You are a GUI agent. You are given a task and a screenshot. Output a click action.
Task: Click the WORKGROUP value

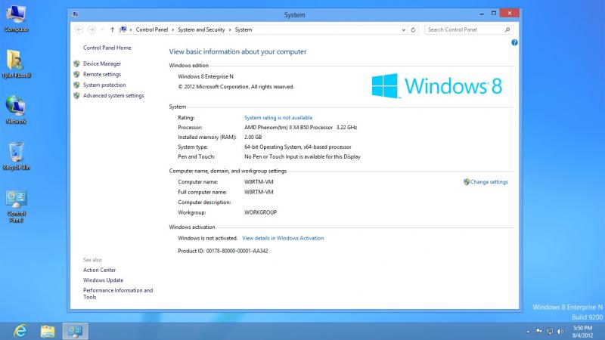(x=260, y=212)
